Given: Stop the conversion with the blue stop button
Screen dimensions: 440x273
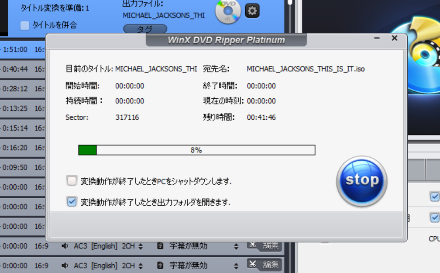Looking at the screenshot, I should point(362,181).
